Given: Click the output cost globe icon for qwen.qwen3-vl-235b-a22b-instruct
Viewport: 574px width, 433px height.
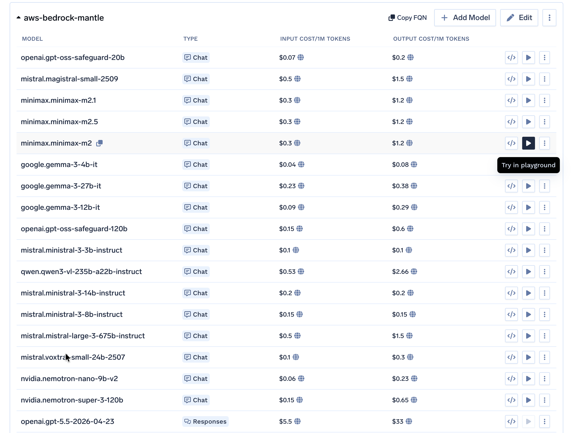Looking at the screenshot, I should [414, 272].
